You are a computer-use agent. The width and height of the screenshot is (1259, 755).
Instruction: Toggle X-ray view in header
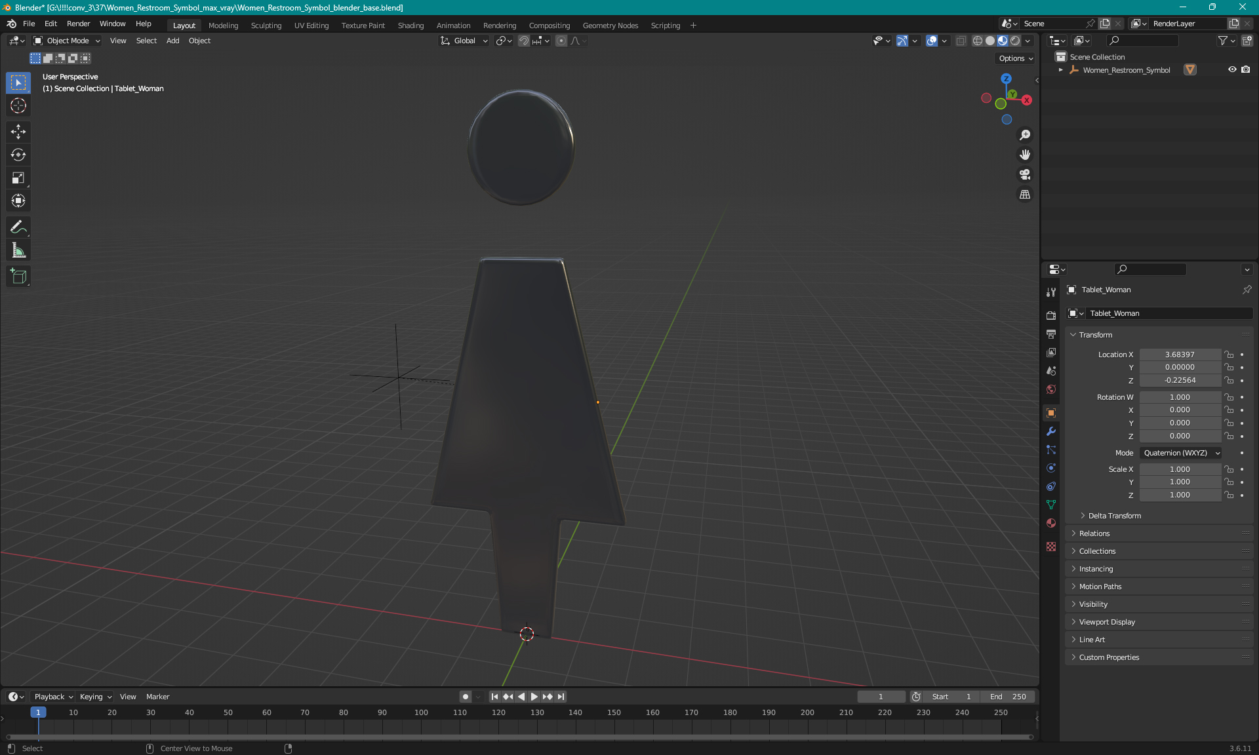tap(961, 41)
